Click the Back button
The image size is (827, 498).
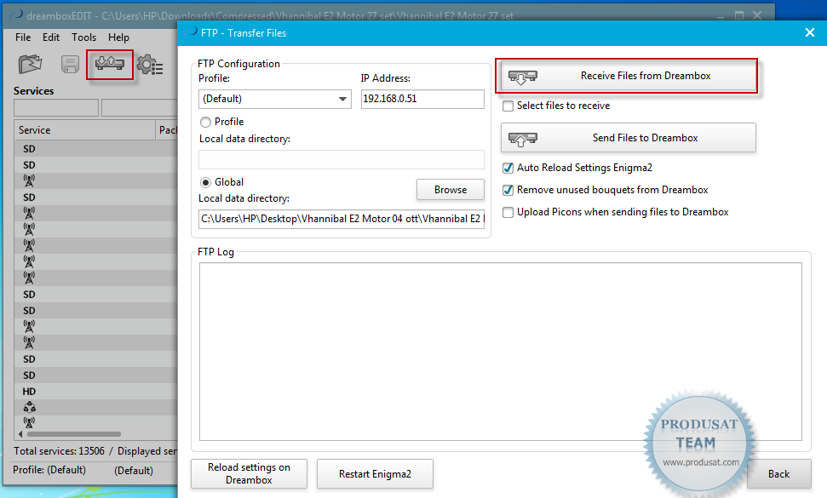click(x=779, y=474)
